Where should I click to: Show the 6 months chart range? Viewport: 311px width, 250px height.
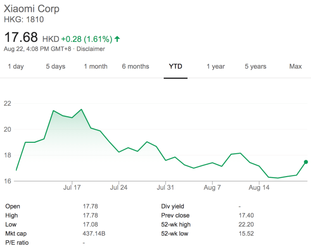point(135,67)
